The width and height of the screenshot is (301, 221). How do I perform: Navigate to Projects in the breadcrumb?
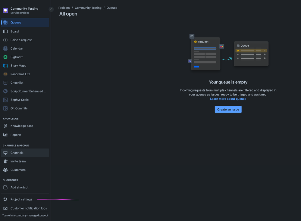click(64, 8)
